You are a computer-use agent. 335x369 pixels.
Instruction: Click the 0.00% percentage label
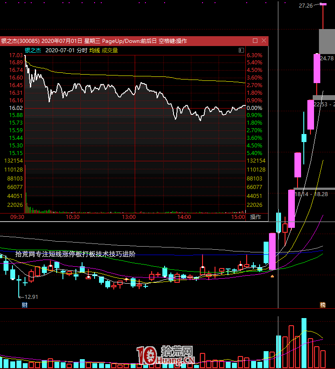point(254,108)
